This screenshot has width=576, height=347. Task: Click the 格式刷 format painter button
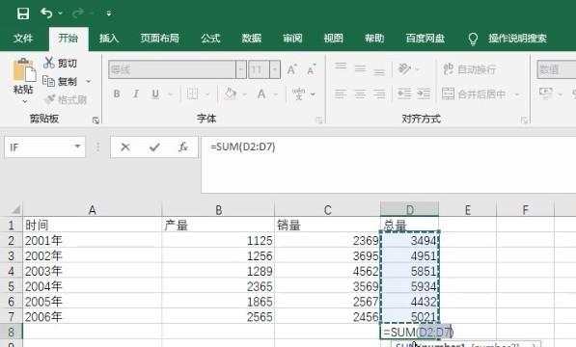66,99
